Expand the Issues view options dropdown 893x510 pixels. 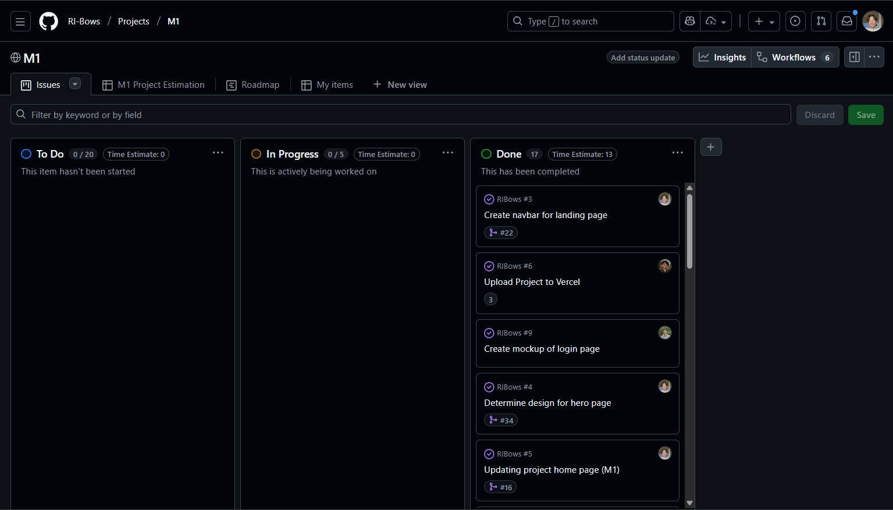point(75,84)
